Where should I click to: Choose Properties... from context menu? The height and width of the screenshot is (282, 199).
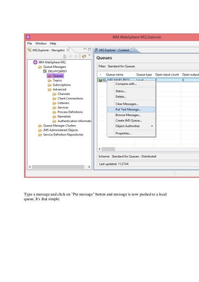click(x=131, y=133)
